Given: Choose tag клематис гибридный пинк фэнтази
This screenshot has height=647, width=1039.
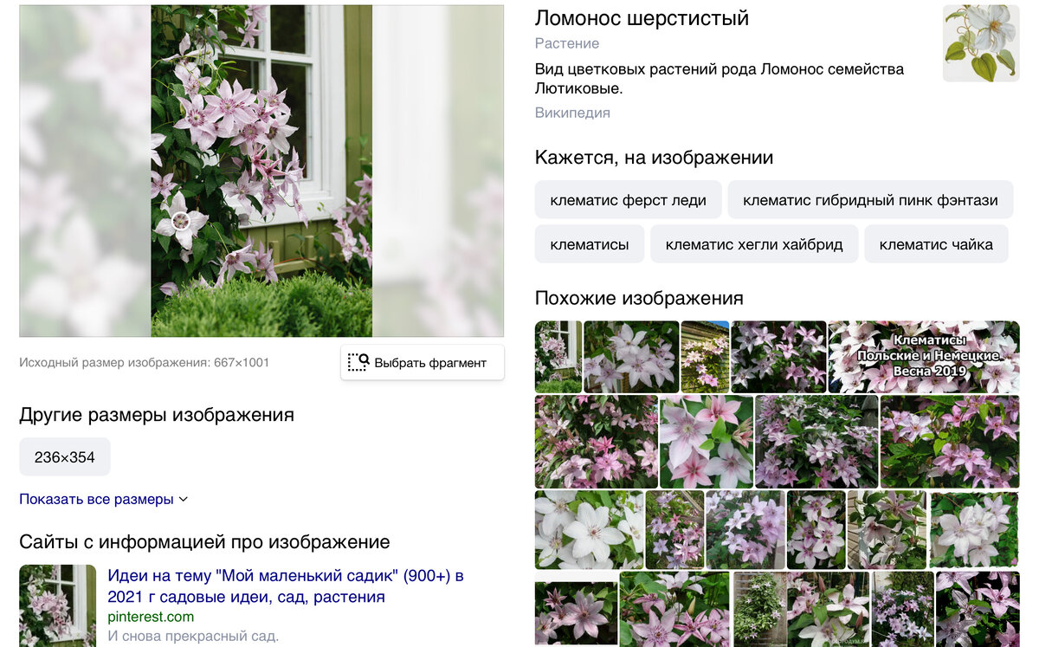Looking at the screenshot, I should (870, 200).
